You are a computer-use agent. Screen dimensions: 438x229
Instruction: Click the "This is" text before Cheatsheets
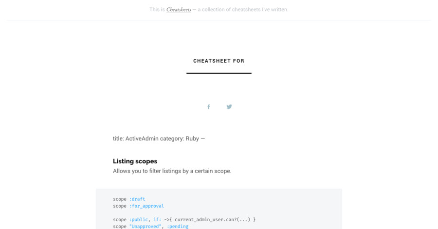pyautogui.click(x=157, y=10)
